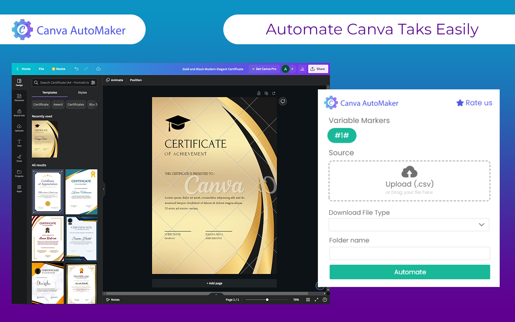515x322 pixels.
Task: Click the lock page icon above canvas
Action: (x=259, y=93)
